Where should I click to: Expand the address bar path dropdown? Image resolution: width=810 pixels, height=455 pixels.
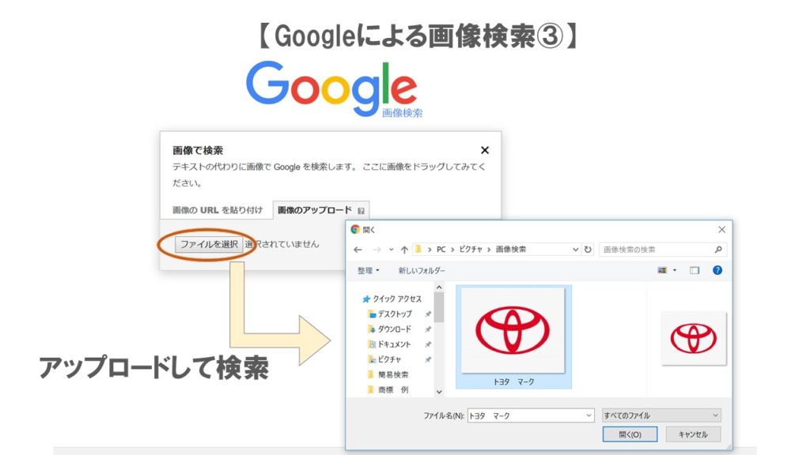pyautogui.click(x=576, y=250)
